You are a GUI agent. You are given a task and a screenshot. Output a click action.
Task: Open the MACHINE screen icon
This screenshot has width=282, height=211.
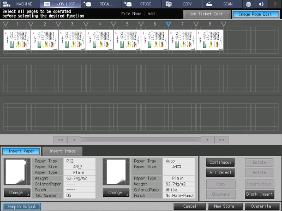point(20,4)
